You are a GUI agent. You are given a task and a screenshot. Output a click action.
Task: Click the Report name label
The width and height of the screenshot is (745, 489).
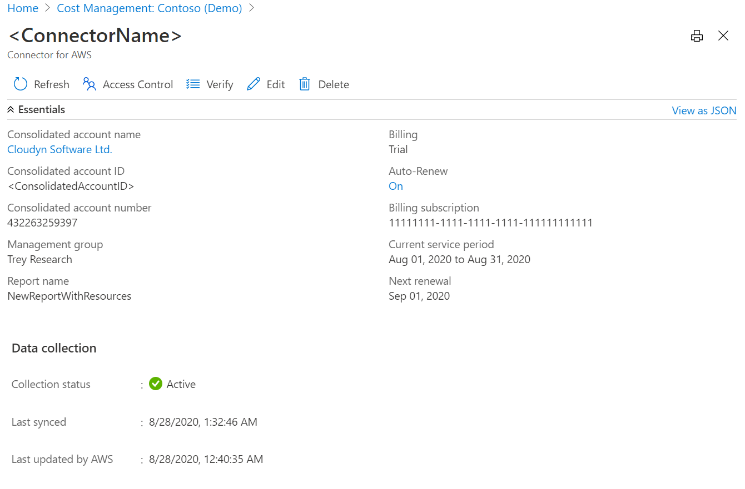coord(38,281)
